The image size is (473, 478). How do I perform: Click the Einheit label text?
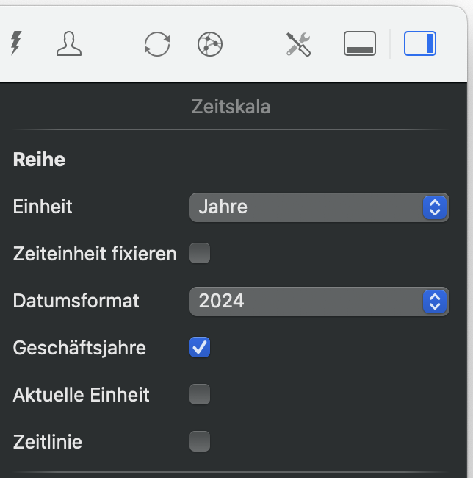[43, 207]
